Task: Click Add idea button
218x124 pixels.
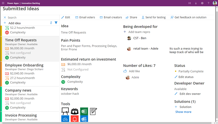Action: tap(12, 23)
